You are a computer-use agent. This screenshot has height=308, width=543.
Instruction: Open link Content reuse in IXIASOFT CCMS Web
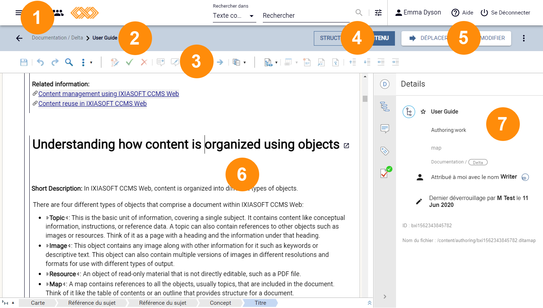(x=92, y=104)
